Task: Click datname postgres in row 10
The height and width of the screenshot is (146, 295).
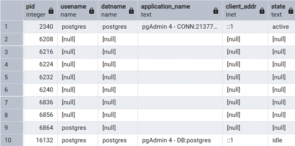Action: (x=118, y=140)
